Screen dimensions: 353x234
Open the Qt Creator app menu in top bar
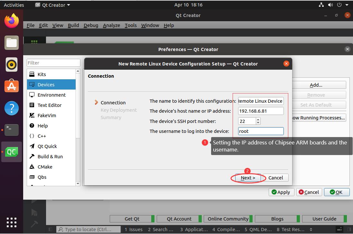point(53,5)
